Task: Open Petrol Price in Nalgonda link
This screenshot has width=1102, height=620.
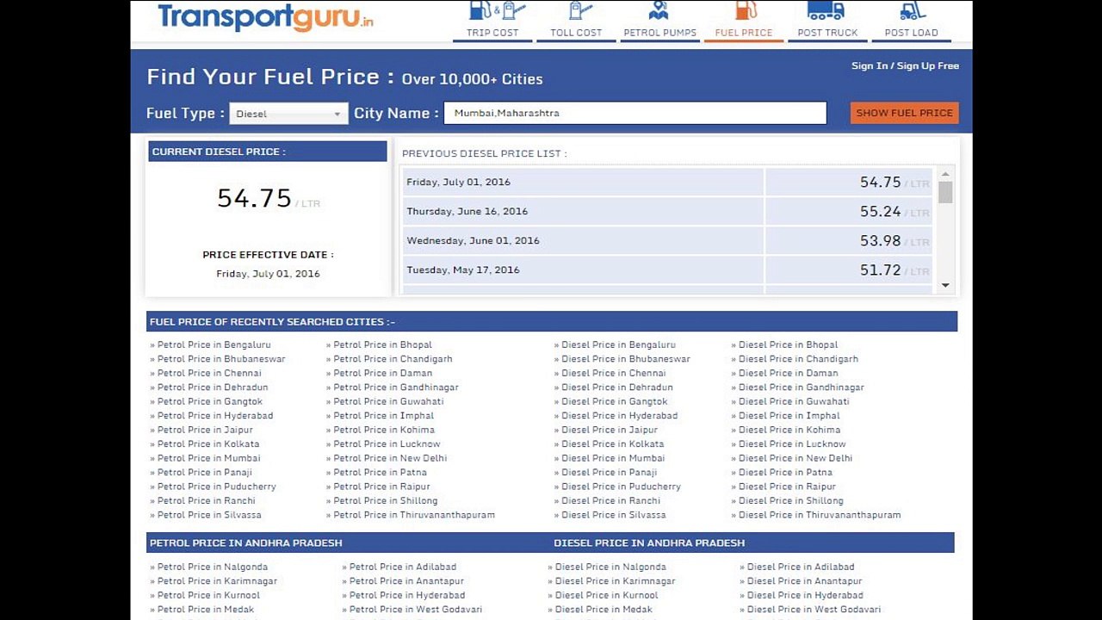Action: (213, 567)
